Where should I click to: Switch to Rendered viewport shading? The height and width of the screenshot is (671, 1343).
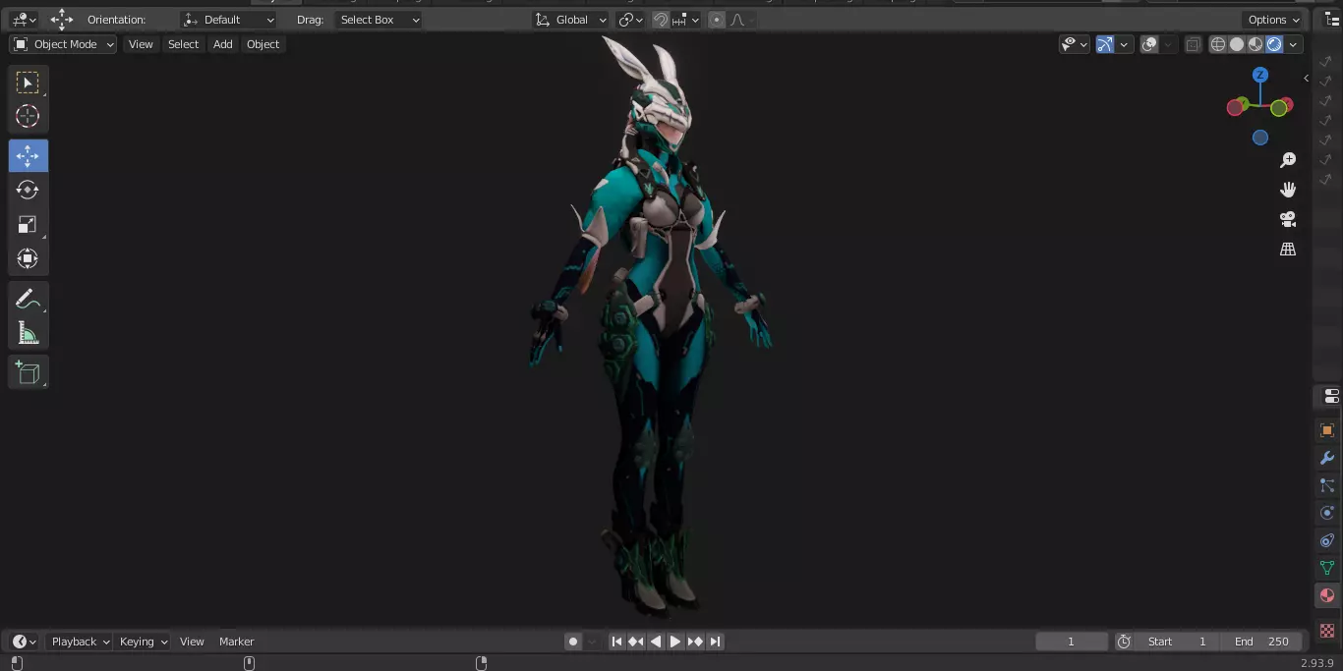pyautogui.click(x=1274, y=44)
